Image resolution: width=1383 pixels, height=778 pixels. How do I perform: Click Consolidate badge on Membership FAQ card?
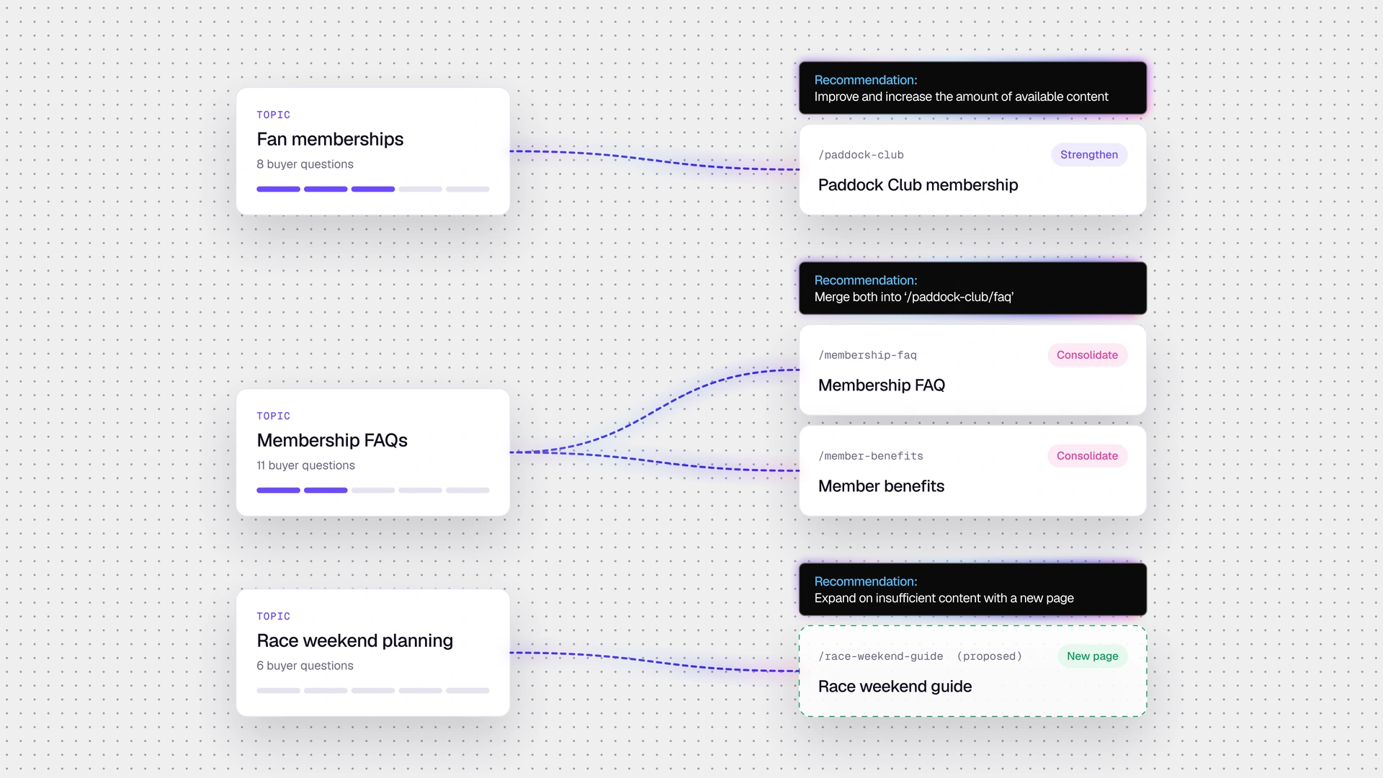(1087, 355)
